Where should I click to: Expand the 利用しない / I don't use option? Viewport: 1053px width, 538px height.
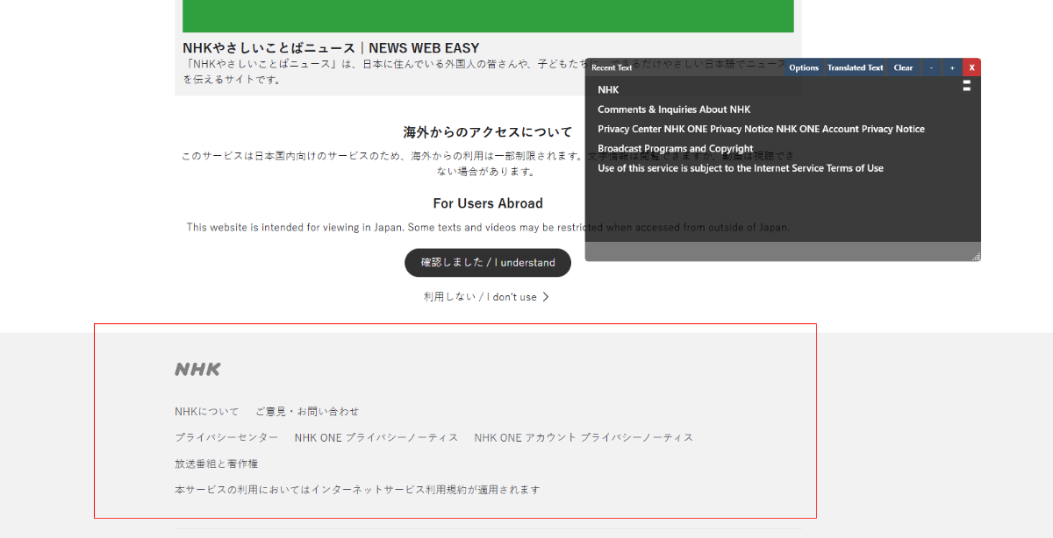488,296
